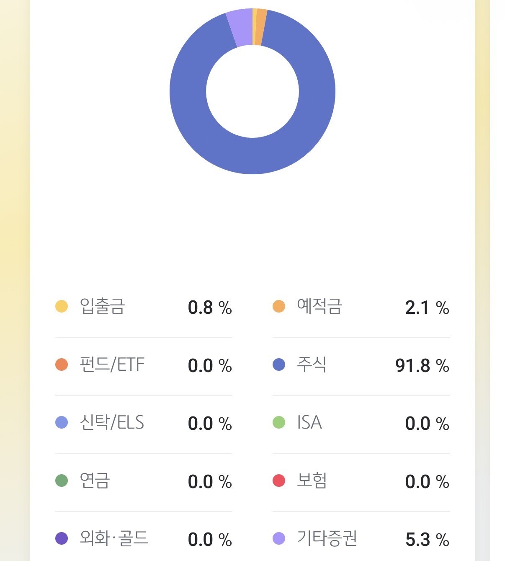Select the 입출금 category label
Viewport: 505px width, 561px height.
click(x=102, y=306)
